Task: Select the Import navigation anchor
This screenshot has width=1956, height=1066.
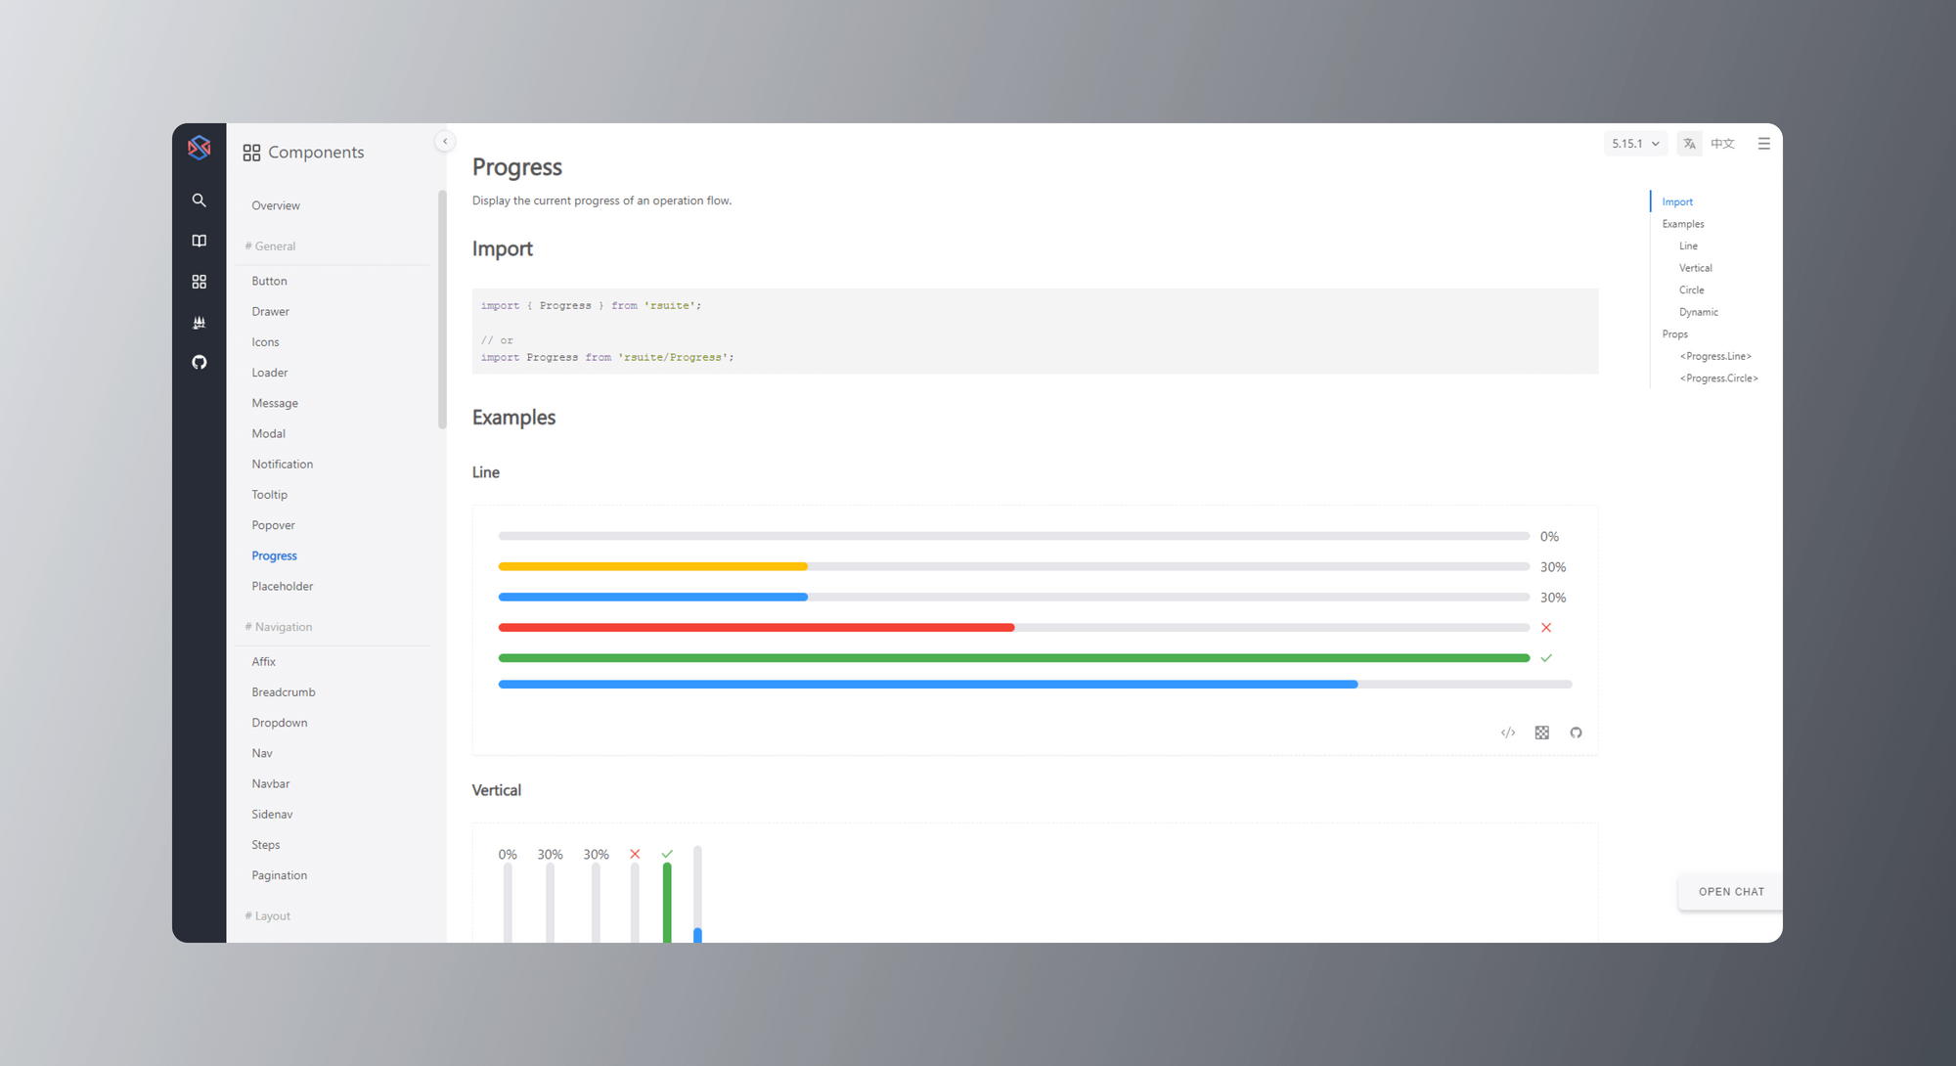Action: pyautogui.click(x=1677, y=202)
